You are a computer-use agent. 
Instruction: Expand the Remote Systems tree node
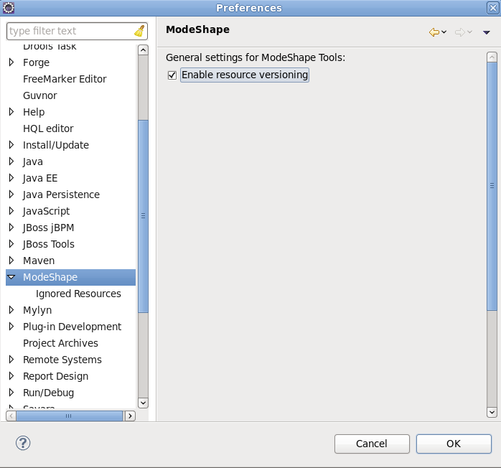(11, 360)
